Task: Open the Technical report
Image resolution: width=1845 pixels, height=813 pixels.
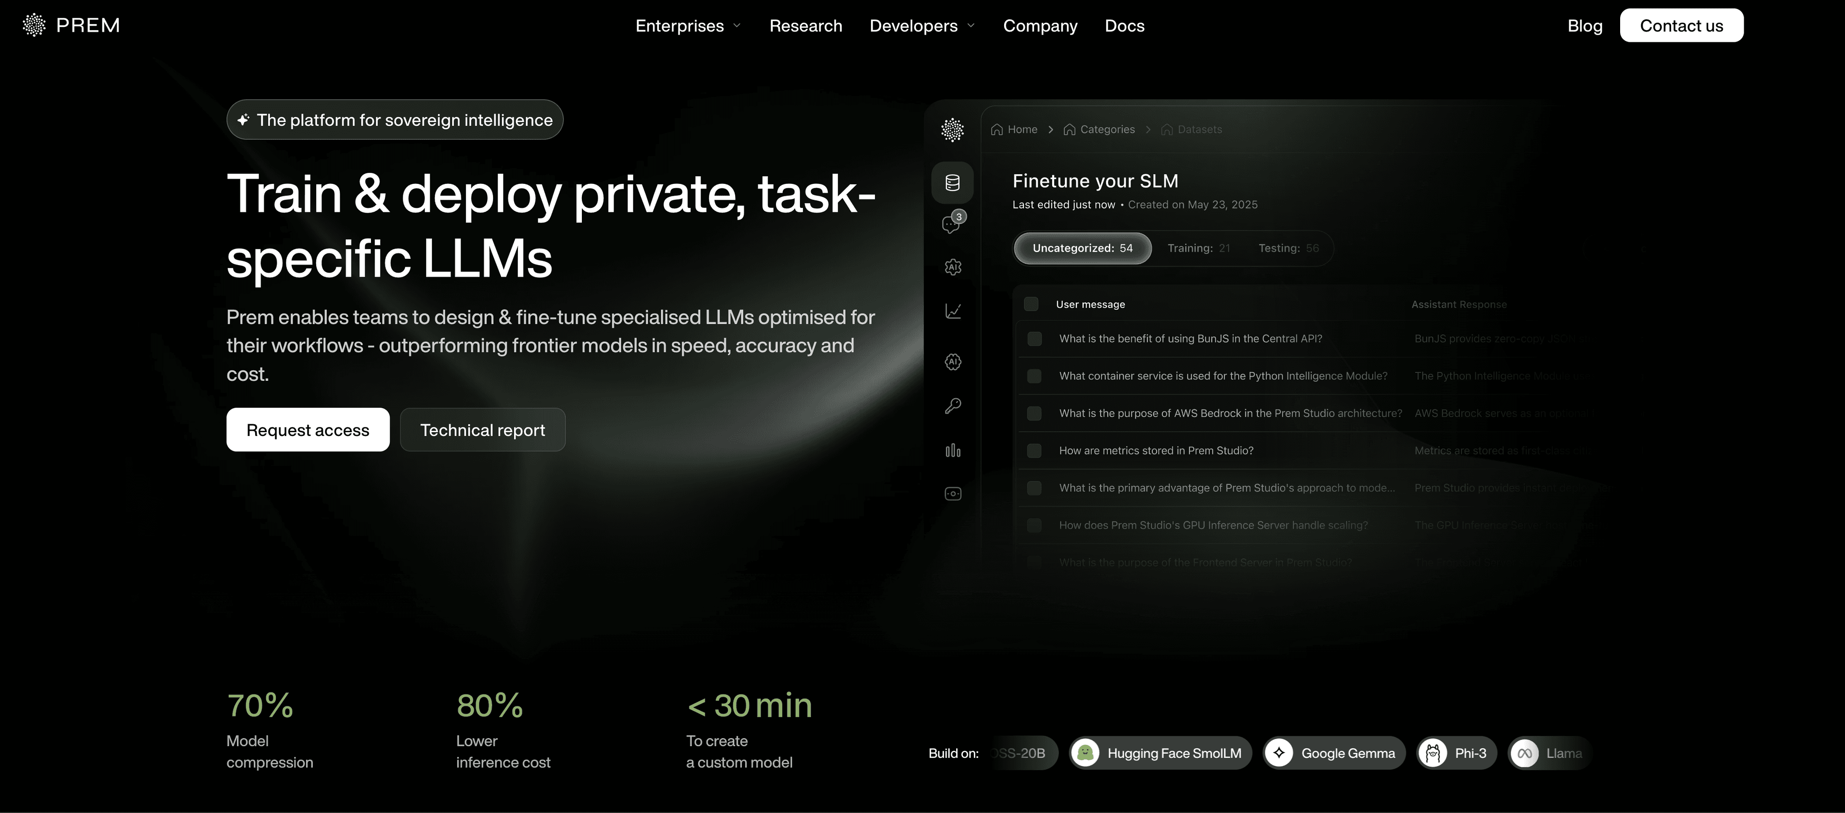Action: 483,429
